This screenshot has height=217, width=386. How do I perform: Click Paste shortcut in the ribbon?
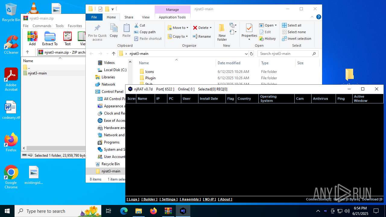coord(148,39)
